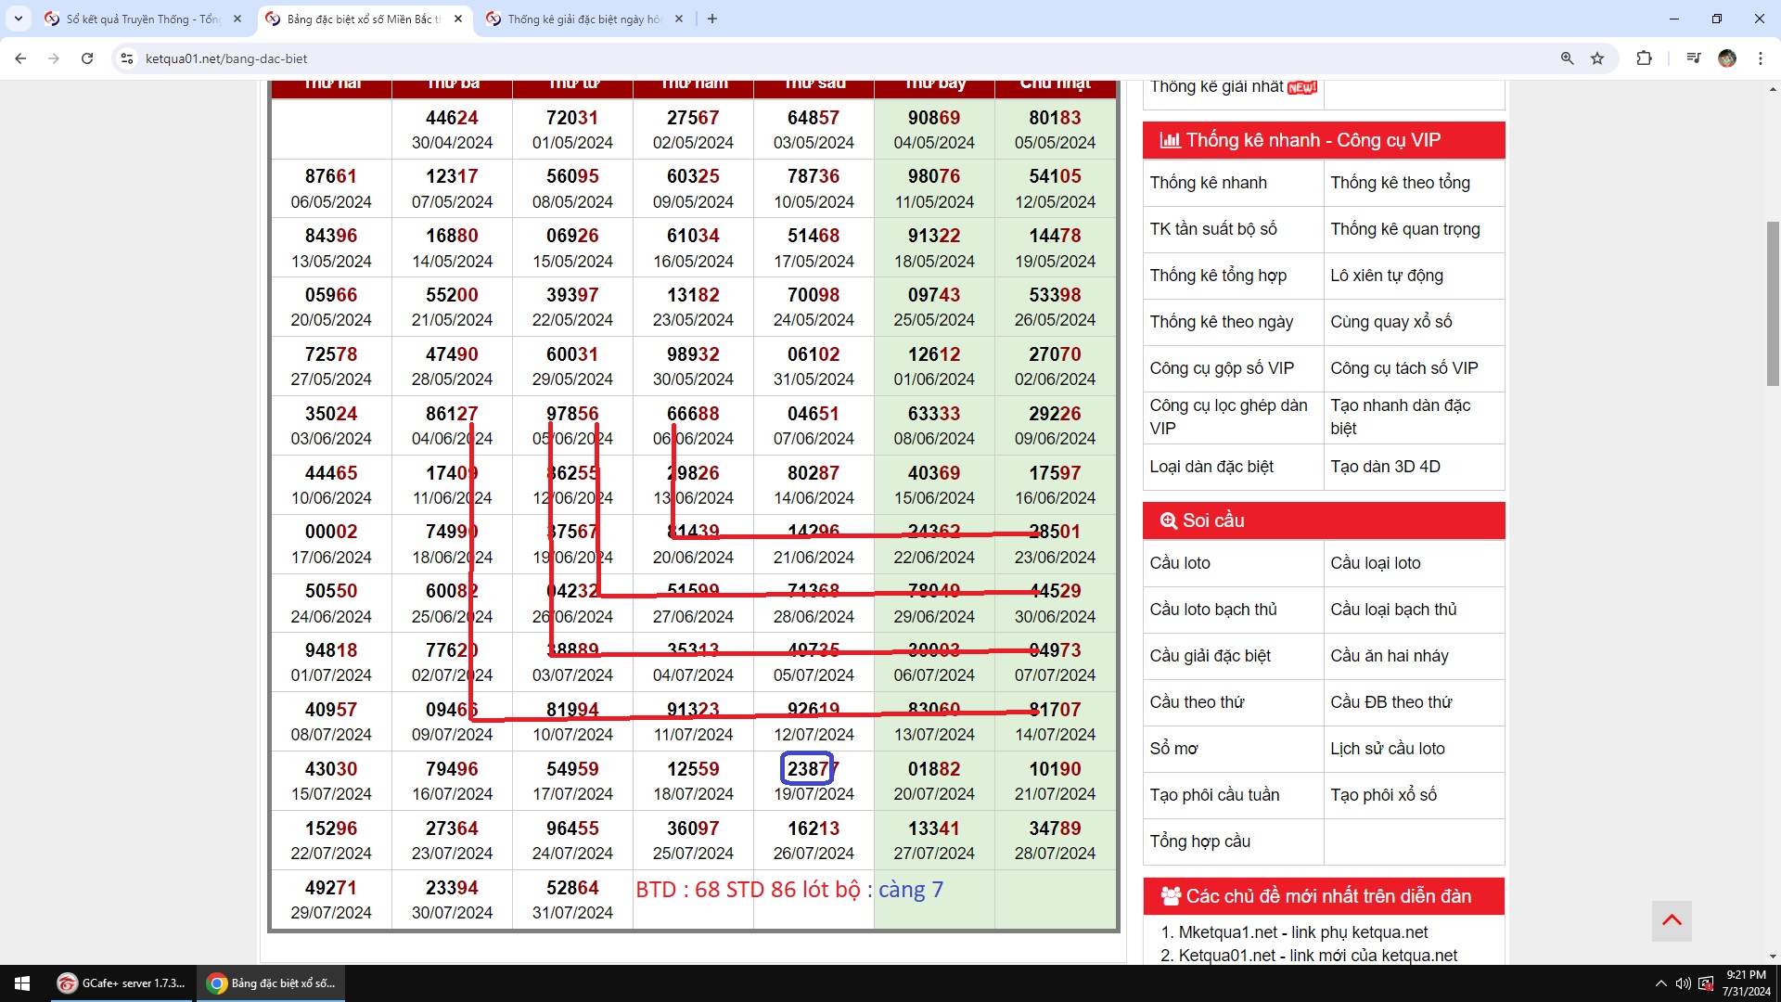Viewport: 1781px width, 1002px height.
Task: Open the browser zoom magnifier icon
Action: click(1567, 58)
